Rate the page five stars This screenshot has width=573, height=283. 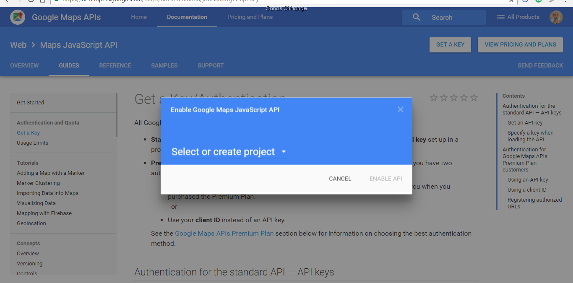[474, 98]
